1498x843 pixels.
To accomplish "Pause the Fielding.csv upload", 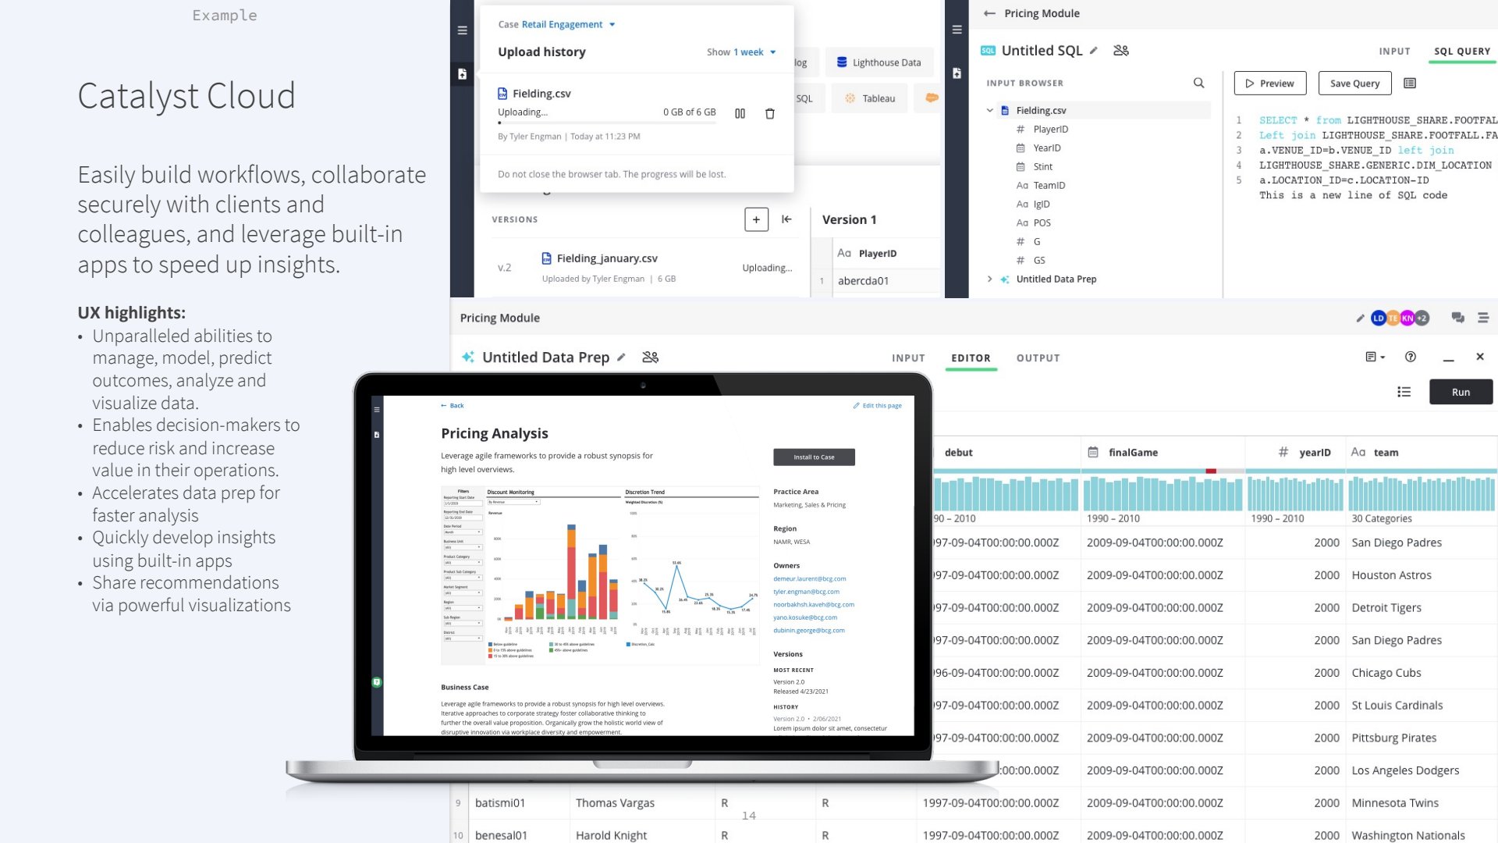I will click(740, 114).
